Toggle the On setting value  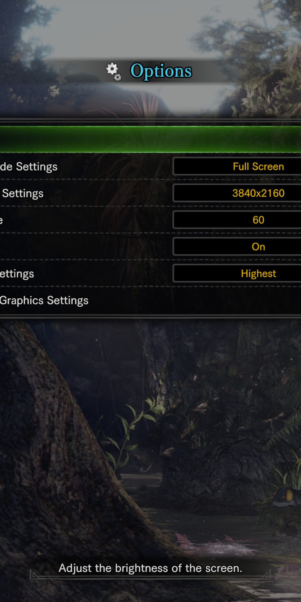(237, 247)
